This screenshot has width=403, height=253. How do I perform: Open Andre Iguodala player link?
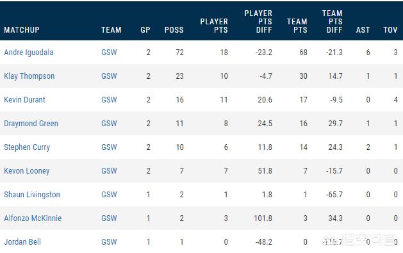[x=29, y=53]
